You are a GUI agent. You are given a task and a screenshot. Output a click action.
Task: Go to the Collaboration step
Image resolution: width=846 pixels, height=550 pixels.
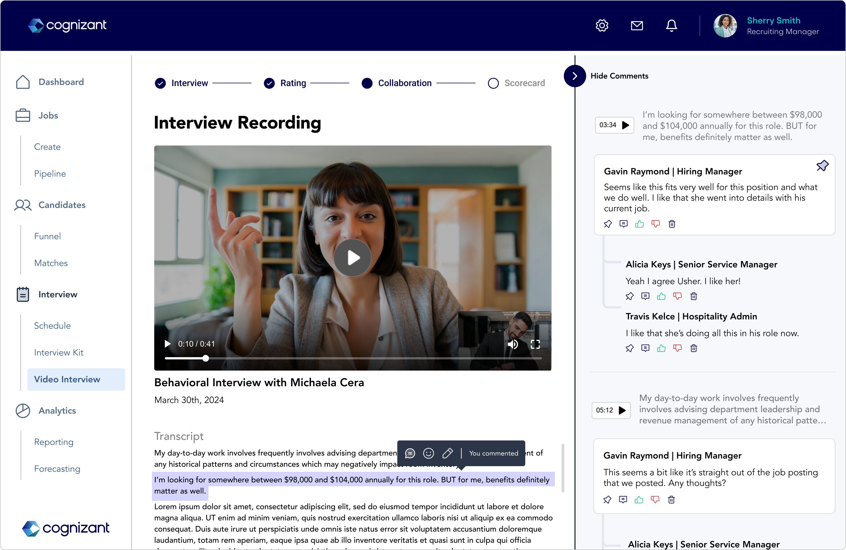tap(396, 83)
